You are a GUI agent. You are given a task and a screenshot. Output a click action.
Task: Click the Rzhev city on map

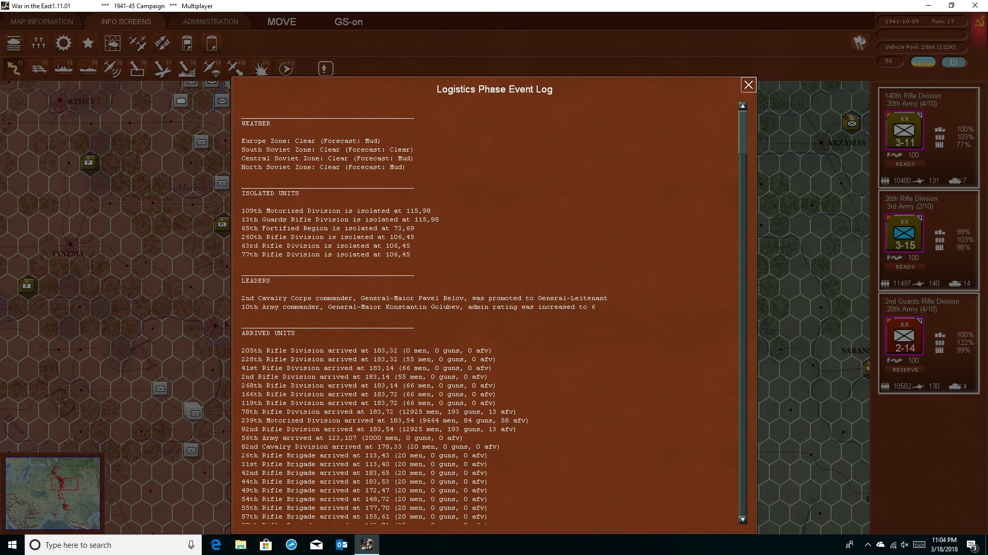61,100
